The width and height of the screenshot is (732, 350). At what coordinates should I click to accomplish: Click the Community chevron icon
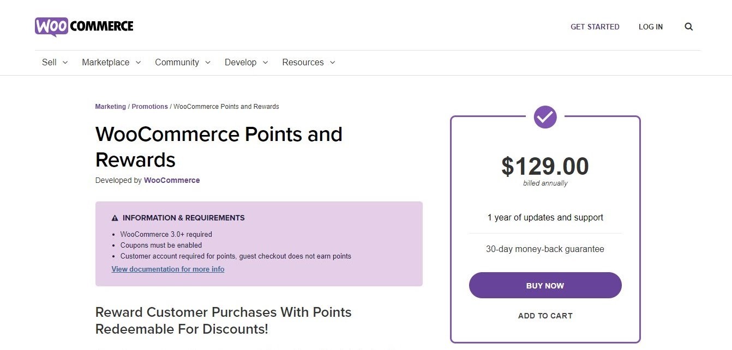(208, 62)
